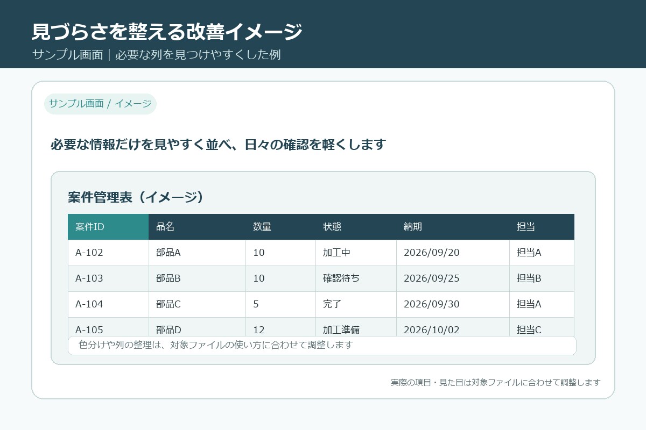The height and width of the screenshot is (430, 646).
Task: Click the date 2026/09/20
Action: [453, 253]
